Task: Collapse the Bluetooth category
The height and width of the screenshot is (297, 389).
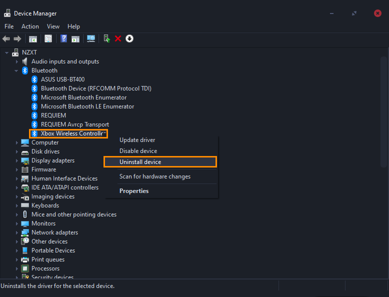Action: coord(16,70)
